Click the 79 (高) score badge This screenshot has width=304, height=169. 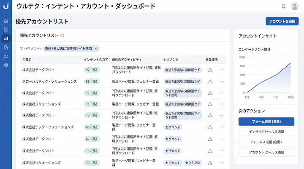(x=92, y=163)
